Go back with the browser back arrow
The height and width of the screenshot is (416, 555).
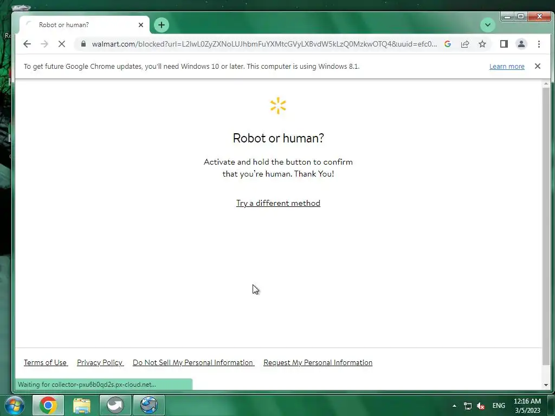[27, 44]
